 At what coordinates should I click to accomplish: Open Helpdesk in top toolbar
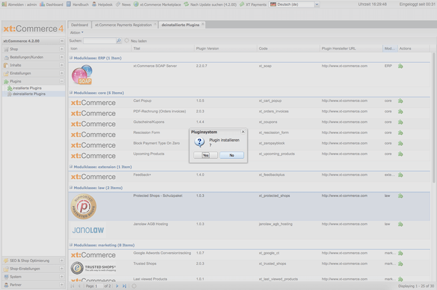pyautogui.click(x=102, y=4)
